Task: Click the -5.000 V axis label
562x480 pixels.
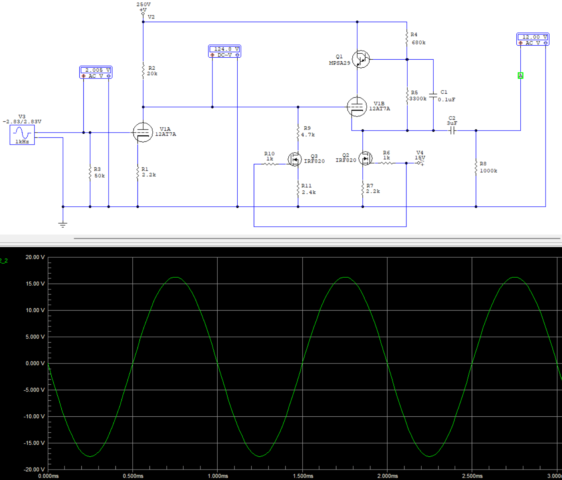Action: [34, 390]
